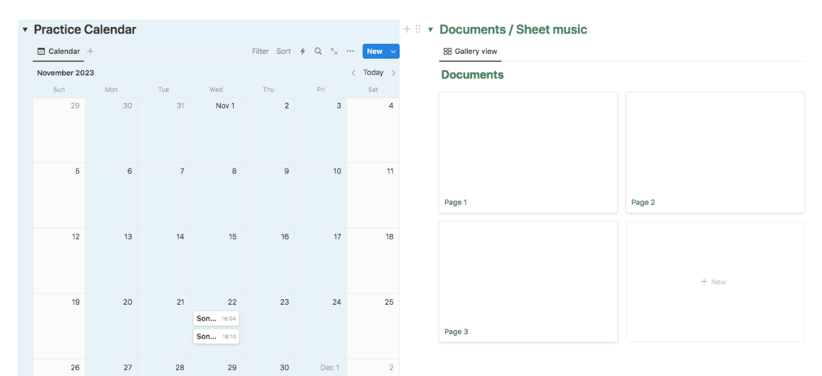Select calendar day 30
Screen dimensions: 822x376
pos(268,368)
